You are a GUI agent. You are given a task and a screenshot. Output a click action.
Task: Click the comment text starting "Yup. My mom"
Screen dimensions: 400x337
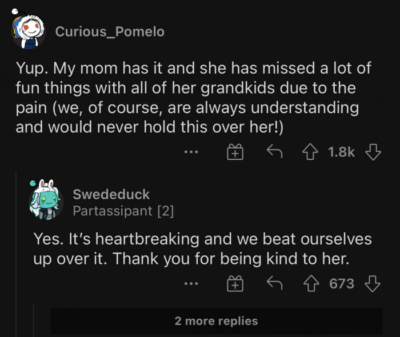(x=193, y=98)
